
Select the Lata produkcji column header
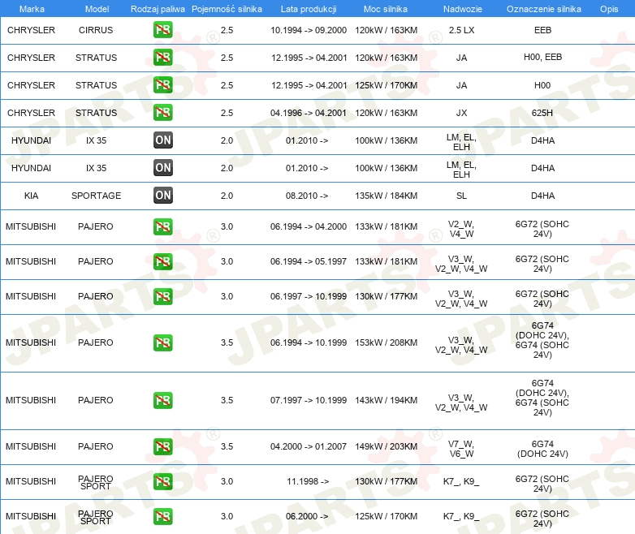coord(309,9)
